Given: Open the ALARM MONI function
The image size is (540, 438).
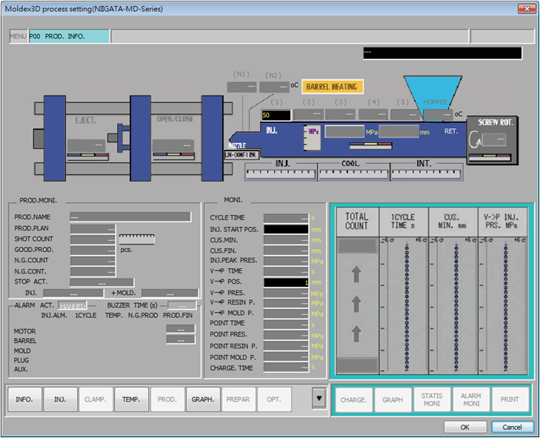Looking at the screenshot, I should coord(471,399).
